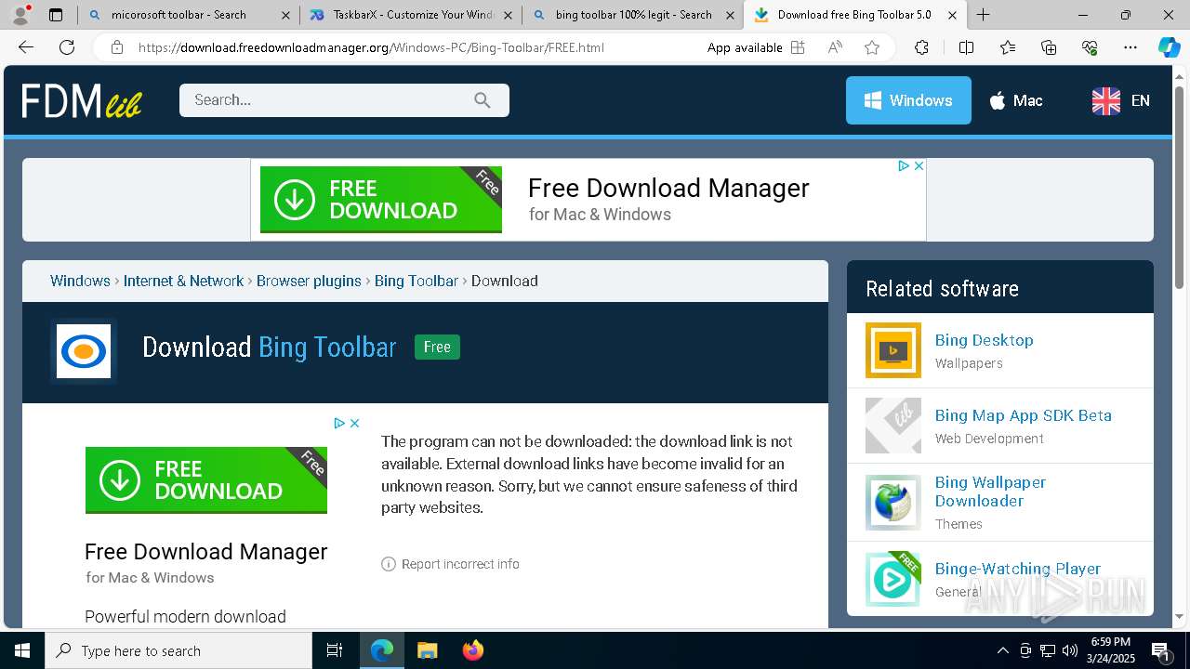Open the notification center icon
Viewport: 1190px width, 669px height.
pyautogui.click(x=1161, y=650)
